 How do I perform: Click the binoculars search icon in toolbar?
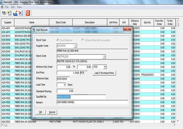[x=4, y=13]
